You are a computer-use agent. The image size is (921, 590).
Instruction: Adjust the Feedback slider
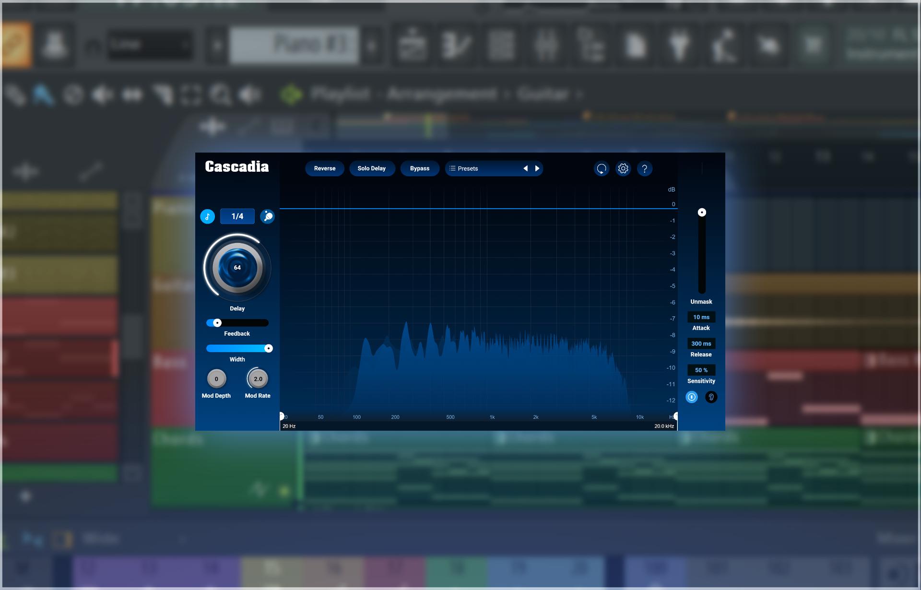[x=237, y=323]
